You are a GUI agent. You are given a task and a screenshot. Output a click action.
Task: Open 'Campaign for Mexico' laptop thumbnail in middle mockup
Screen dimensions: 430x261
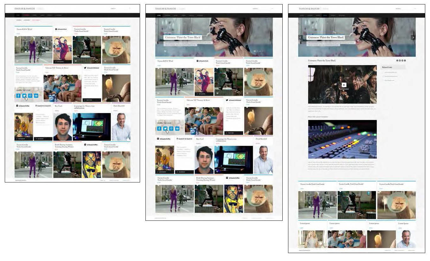point(234,160)
